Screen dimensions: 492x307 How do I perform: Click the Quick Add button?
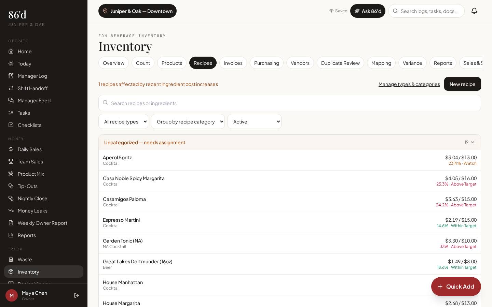(x=456, y=287)
